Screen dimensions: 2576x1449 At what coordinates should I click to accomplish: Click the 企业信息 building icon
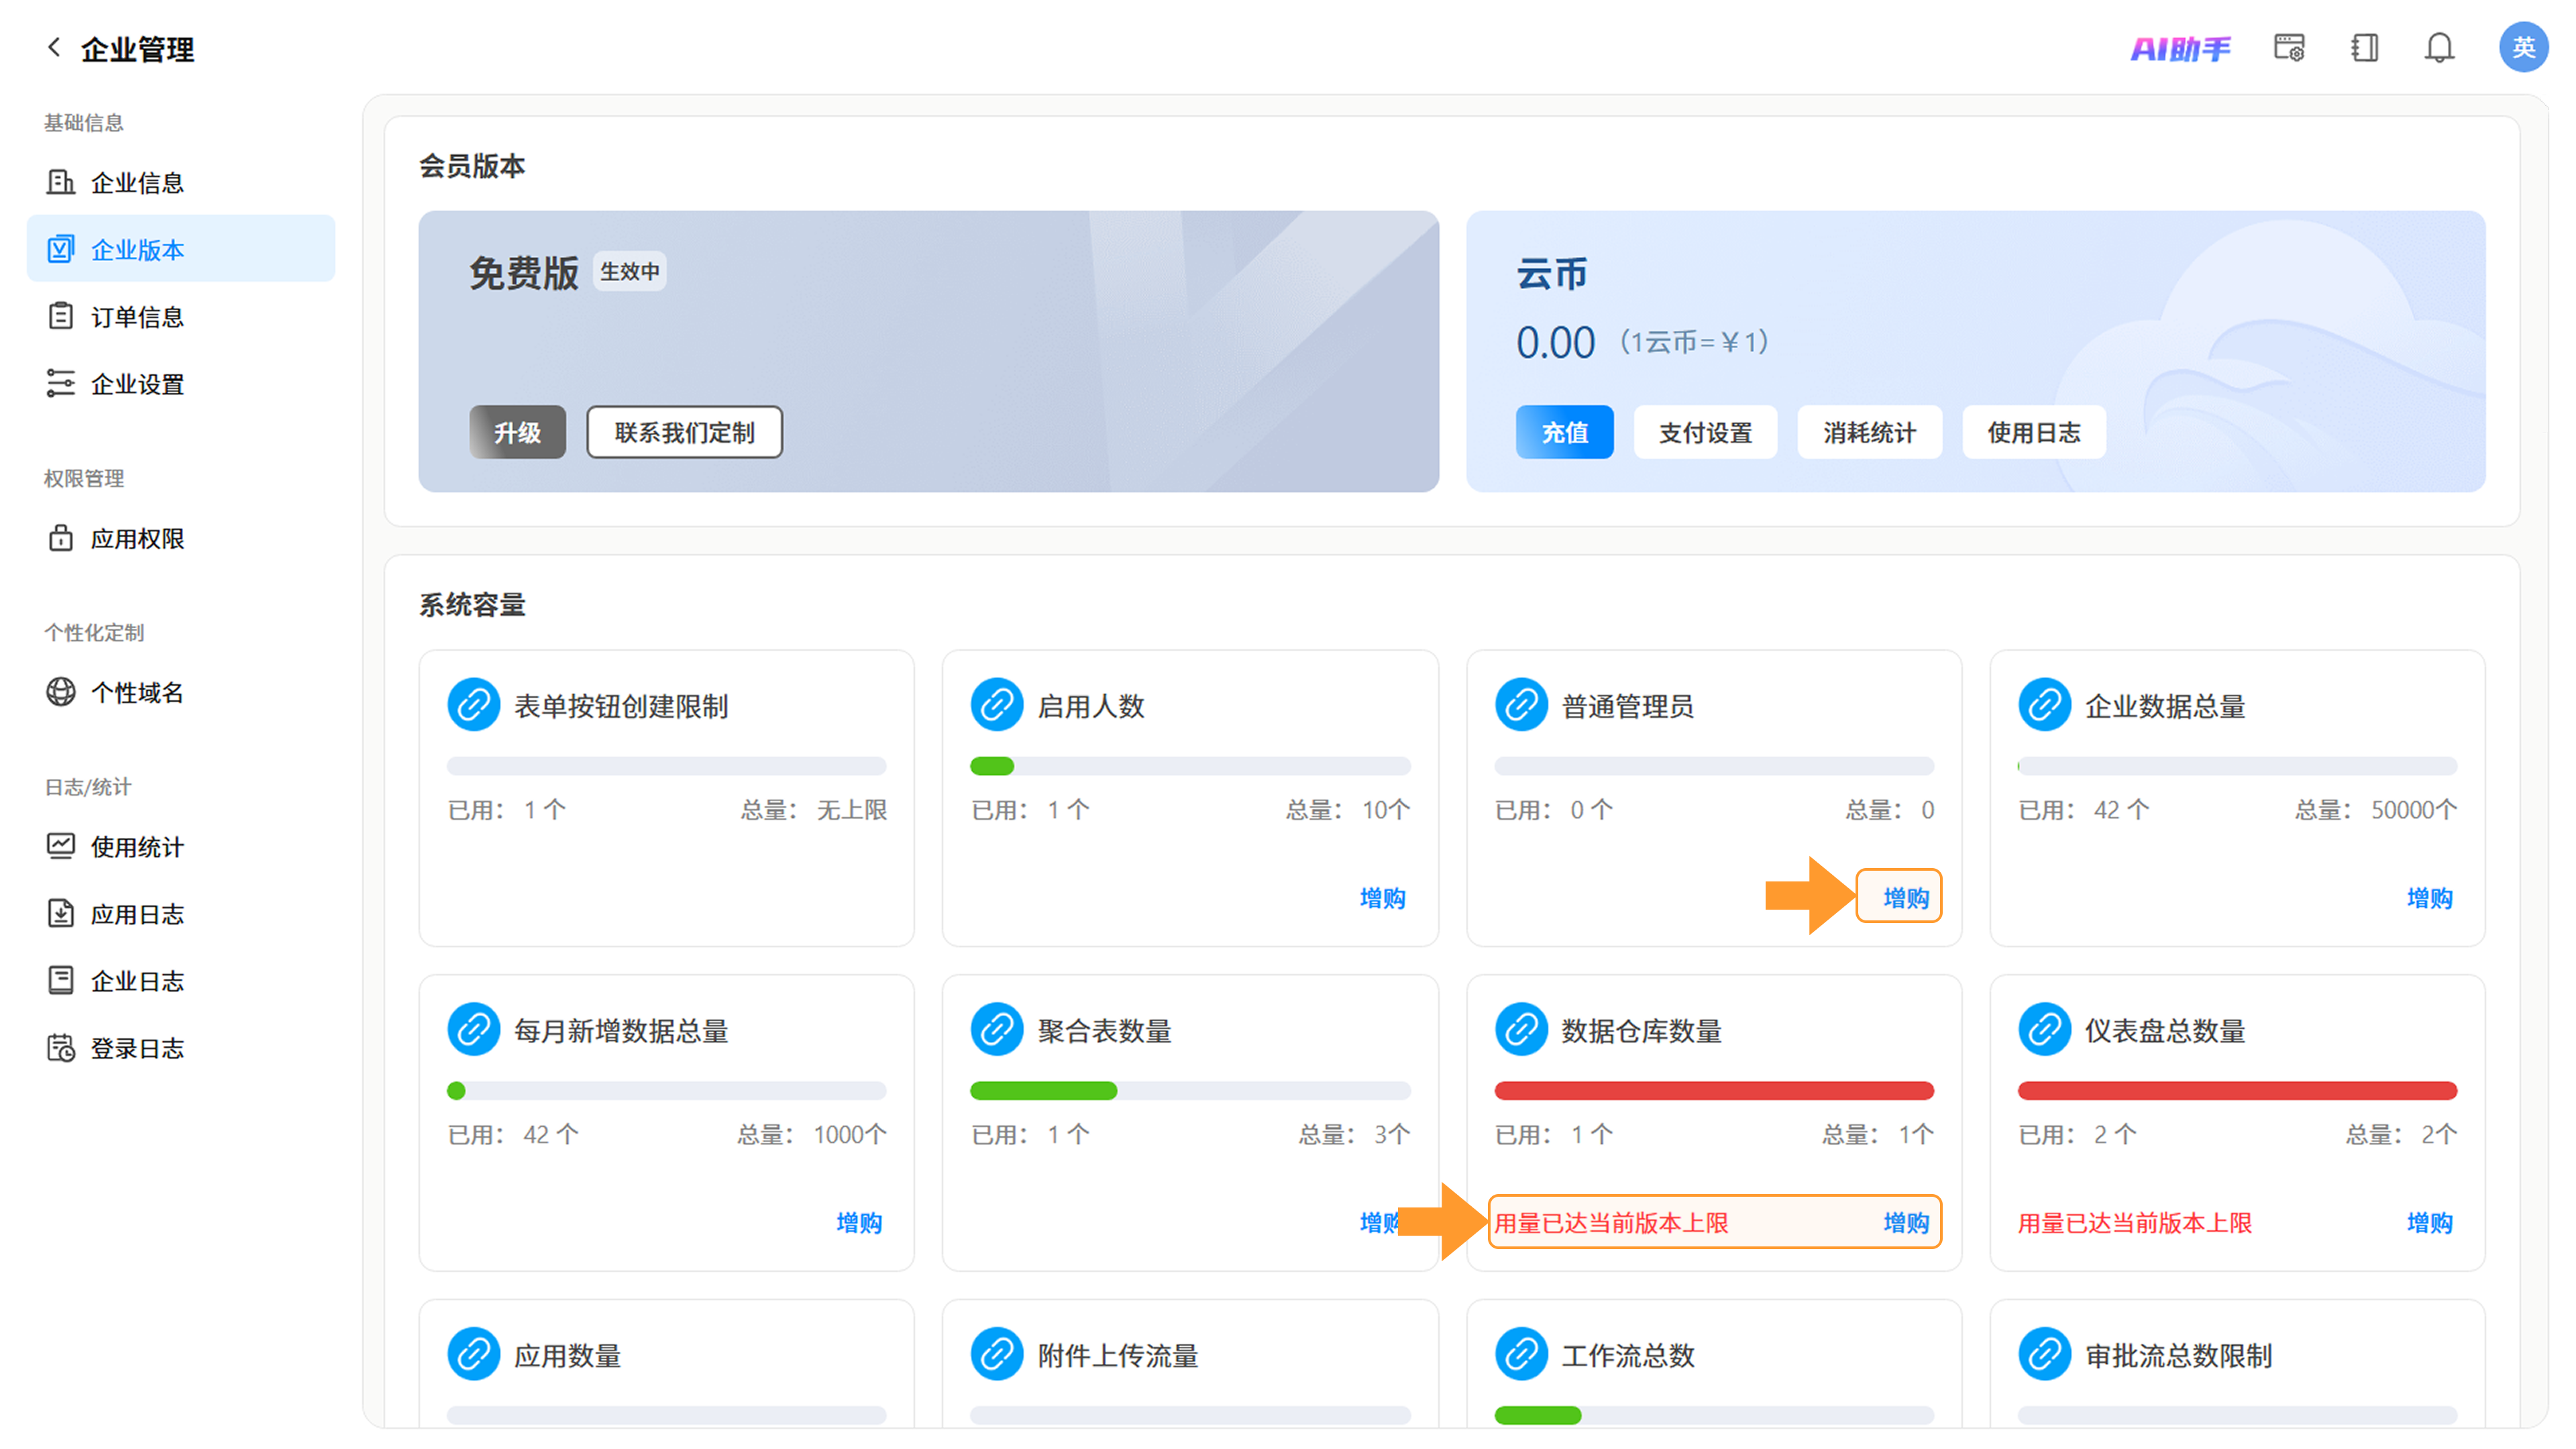point(61,182)
